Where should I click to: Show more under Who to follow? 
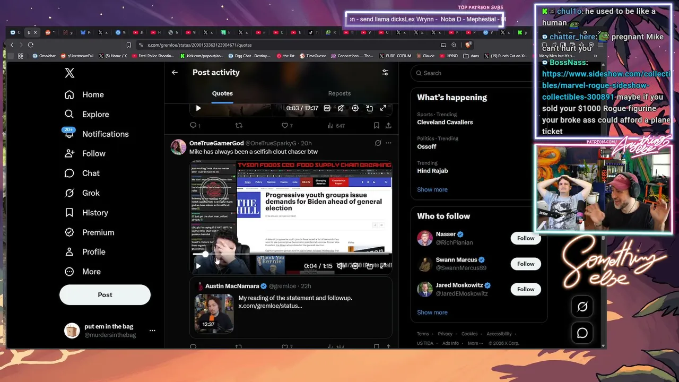point(432,312)
